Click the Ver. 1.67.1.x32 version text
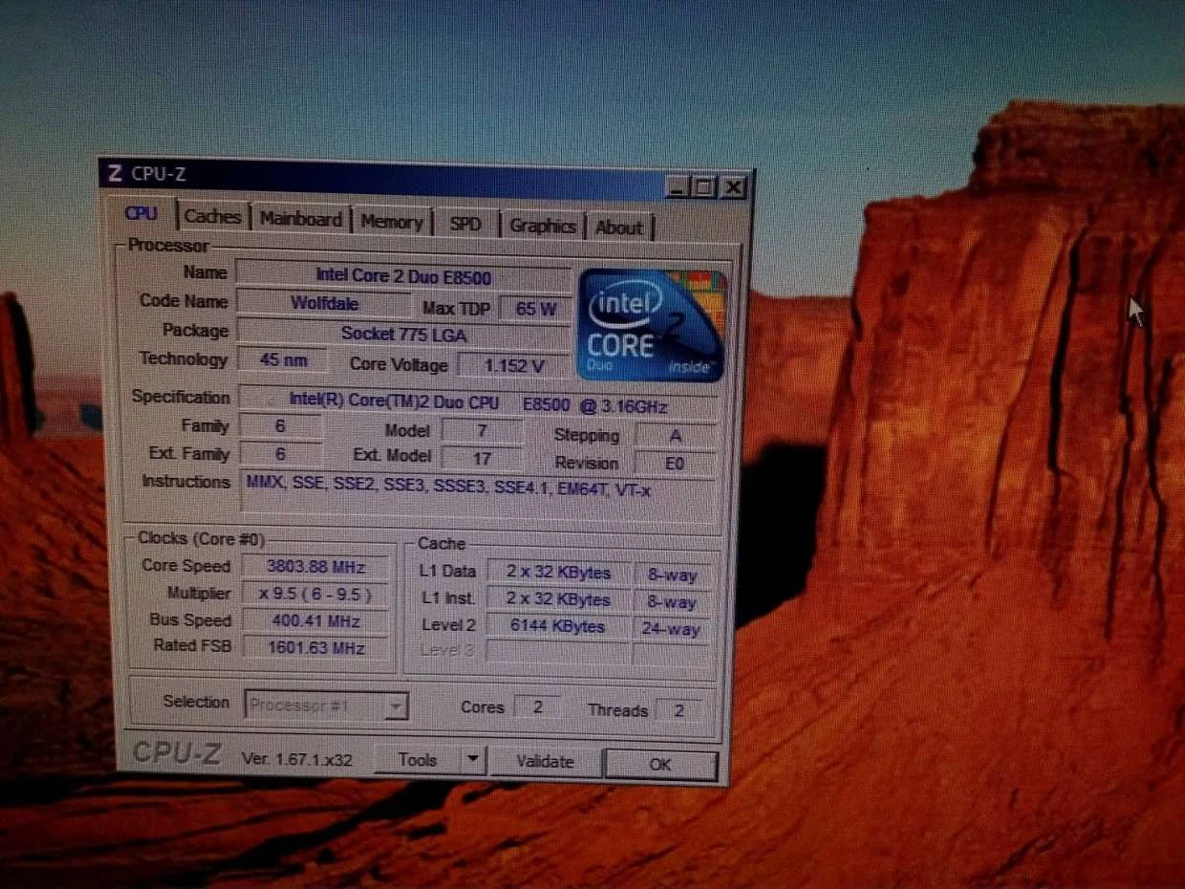The width and height of the screenshot is (1185, 889). [x=296, y=759]
